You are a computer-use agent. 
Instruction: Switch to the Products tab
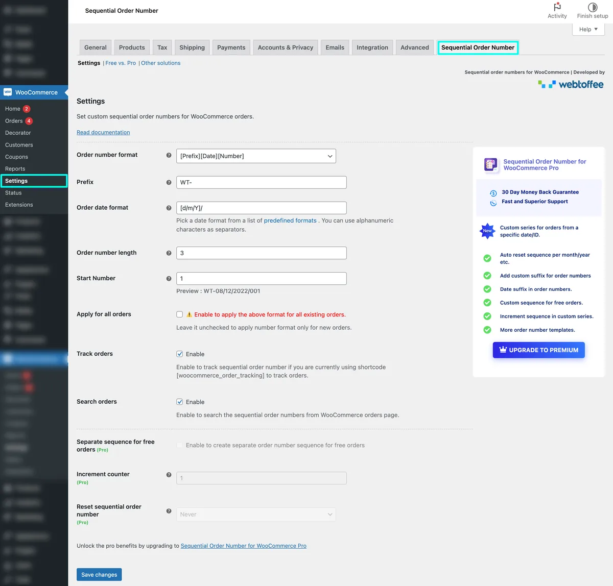132,47
